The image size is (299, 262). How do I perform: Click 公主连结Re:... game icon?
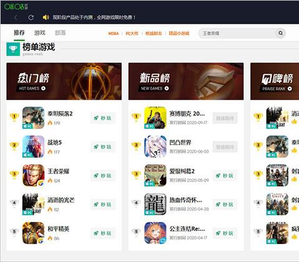(x=155, y=233)
